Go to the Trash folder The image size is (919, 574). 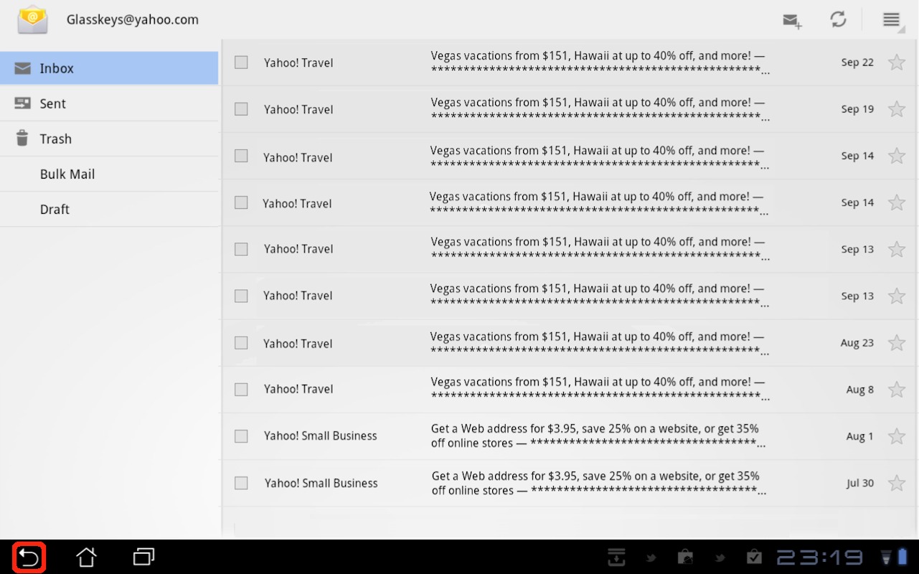55,138
